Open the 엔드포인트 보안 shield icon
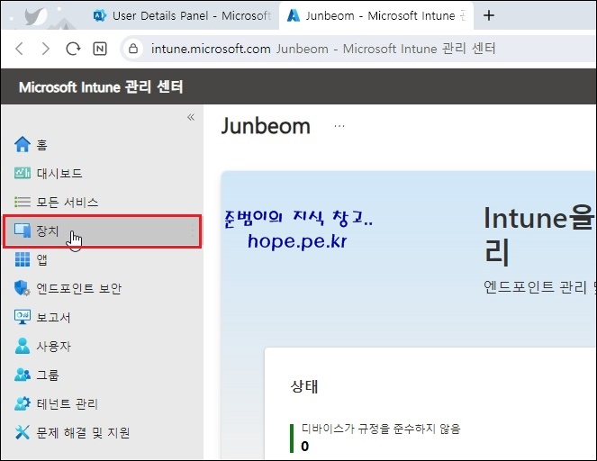 point(23,288)
